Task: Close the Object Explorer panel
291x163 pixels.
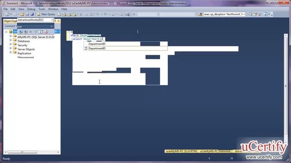Action: pyautogui.click(x=59, y=21)
